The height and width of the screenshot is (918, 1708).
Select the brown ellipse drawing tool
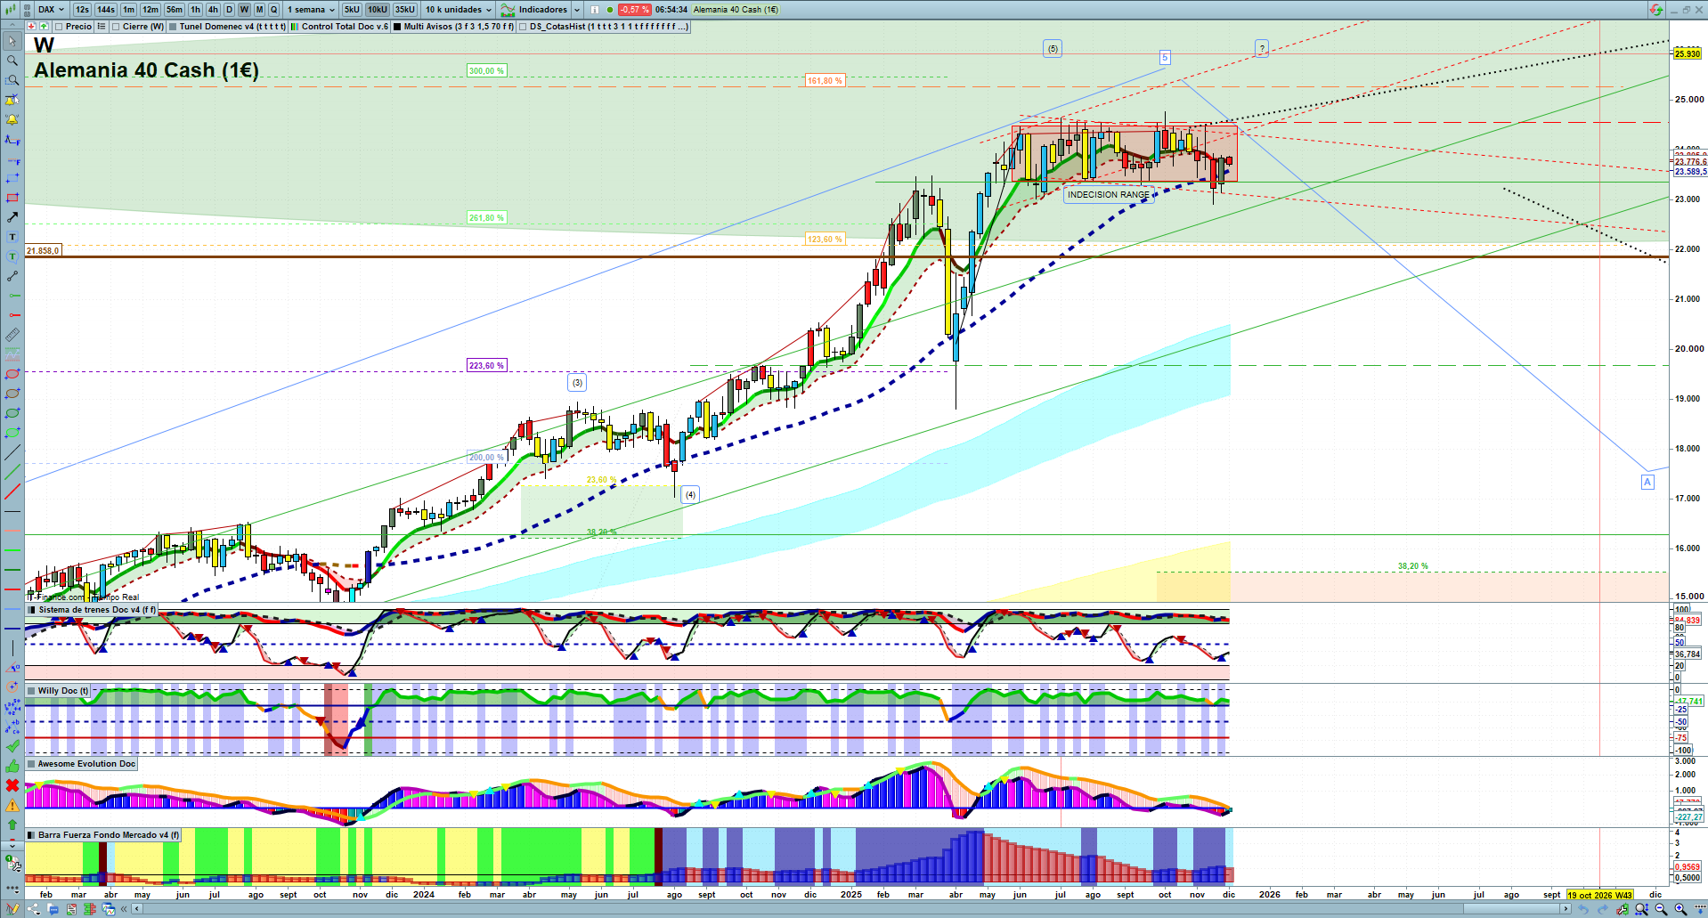point(12,394)
